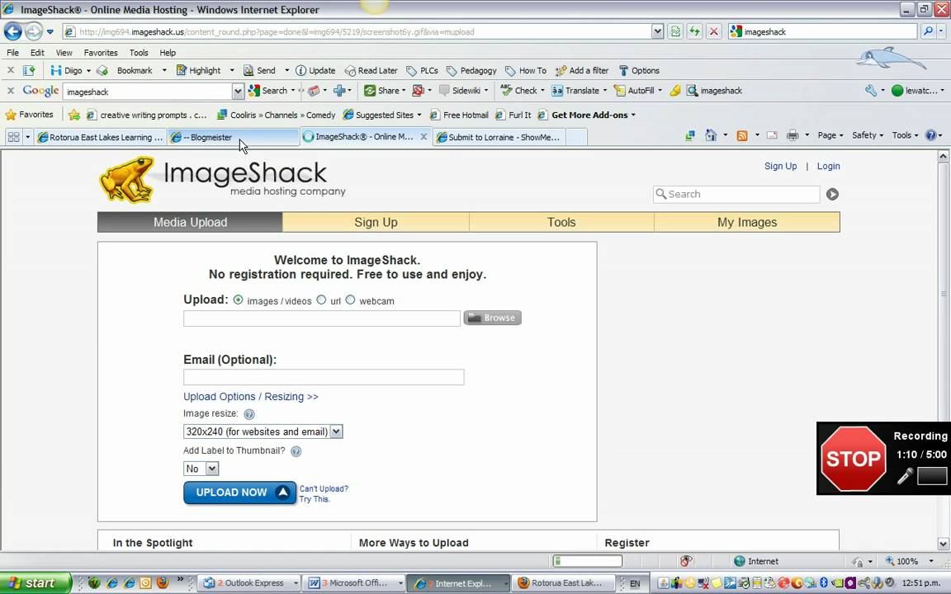Viewport: 951px width, 594px height.
Task: Click the Read Later button
Action: [x=371, y=70]
